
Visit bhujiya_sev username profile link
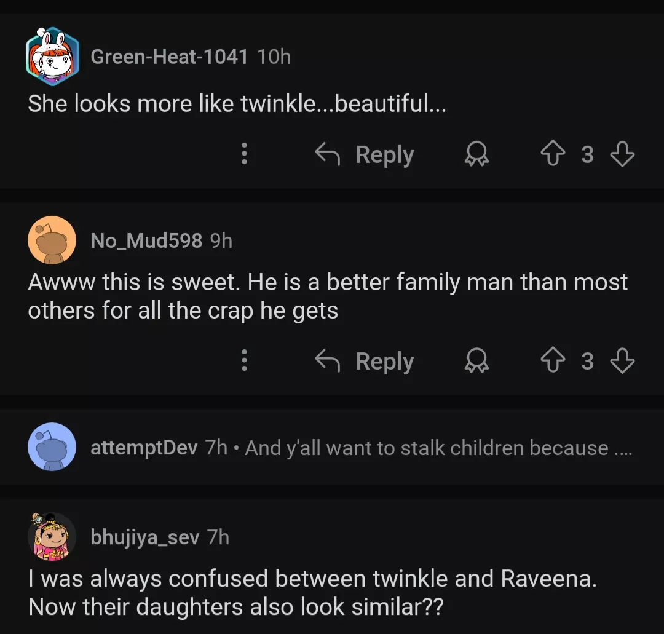point(145,537)
